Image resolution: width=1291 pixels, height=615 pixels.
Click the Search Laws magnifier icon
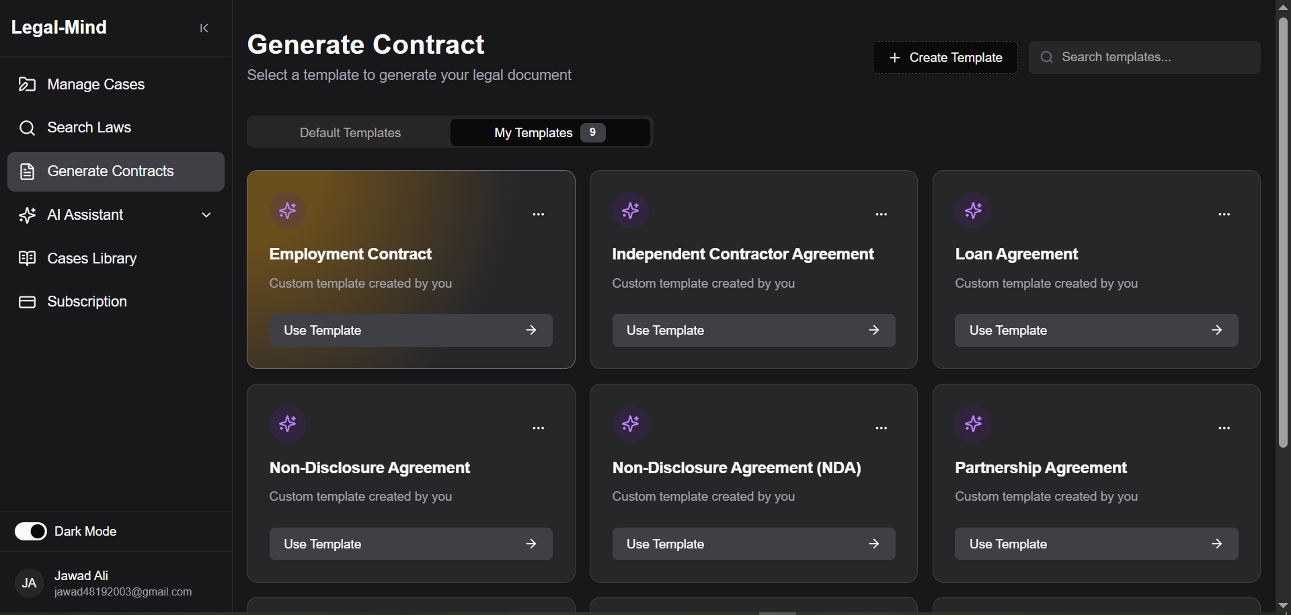27,128
